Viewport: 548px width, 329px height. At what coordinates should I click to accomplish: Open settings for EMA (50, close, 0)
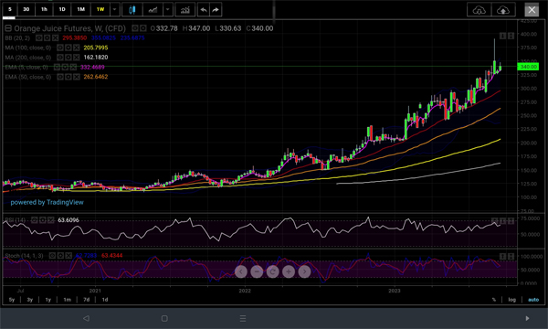point(68,77)
